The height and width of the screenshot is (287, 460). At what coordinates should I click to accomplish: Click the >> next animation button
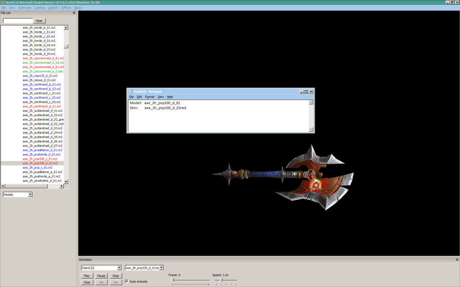[115, 283]
